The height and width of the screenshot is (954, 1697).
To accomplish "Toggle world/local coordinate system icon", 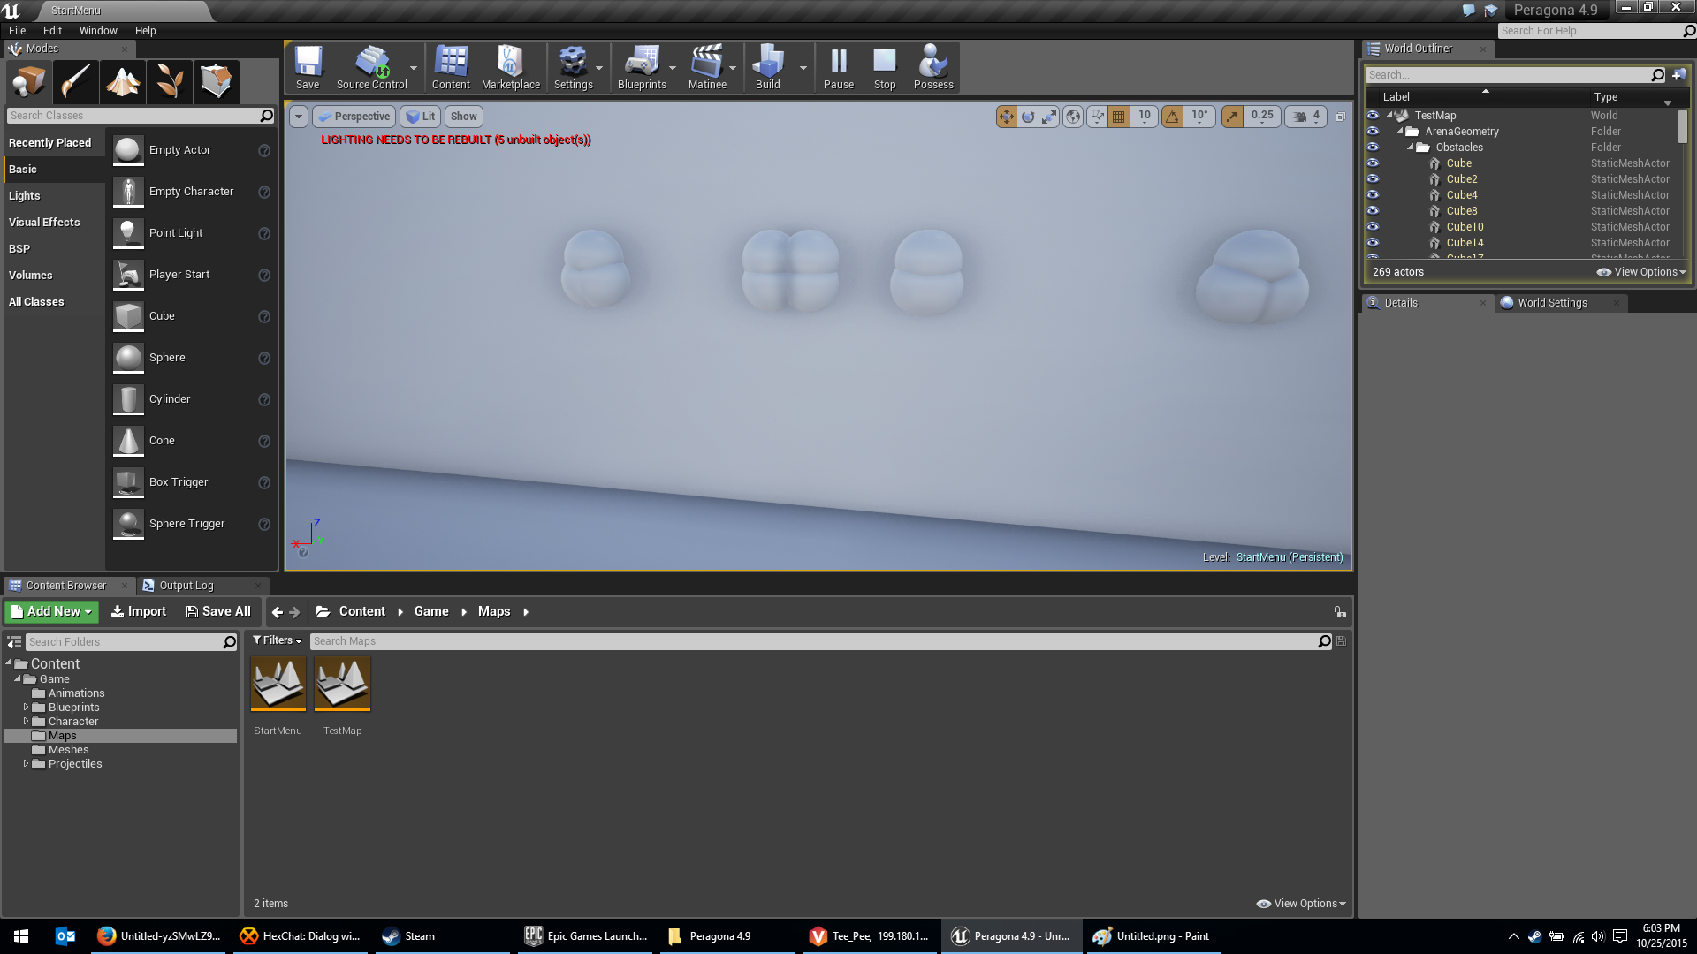I will click(x=1073, y=116).
